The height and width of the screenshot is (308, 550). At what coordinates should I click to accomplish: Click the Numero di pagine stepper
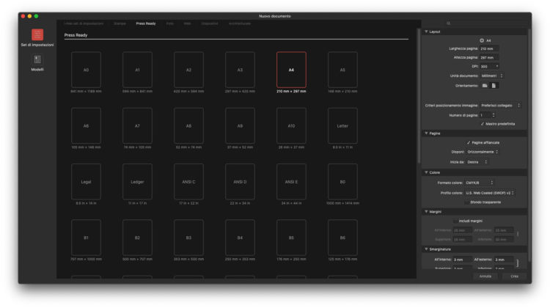tap(494, 115)
